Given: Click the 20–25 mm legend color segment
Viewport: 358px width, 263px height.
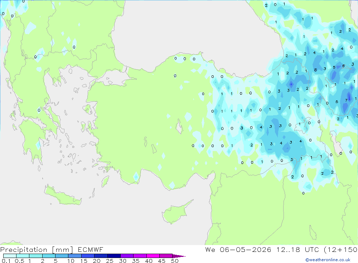Looking at the screenshot, I should [x=101, y=256].
